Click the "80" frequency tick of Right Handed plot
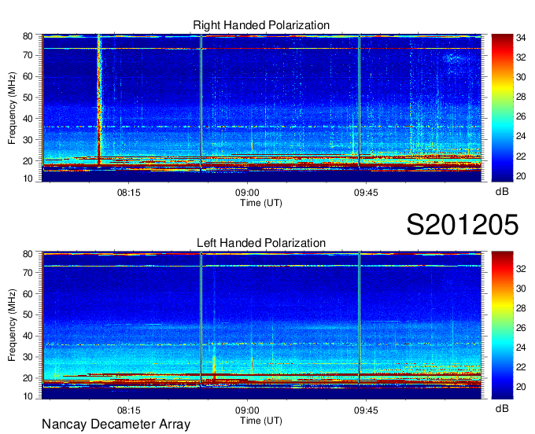 tap(28, 36)
